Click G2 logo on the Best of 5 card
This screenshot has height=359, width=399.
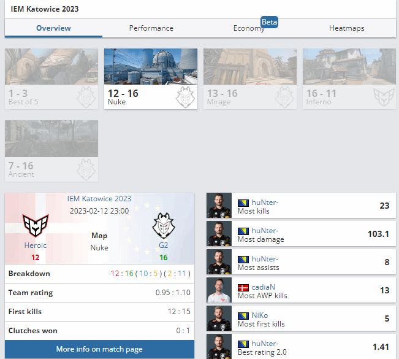click(86, 97)
